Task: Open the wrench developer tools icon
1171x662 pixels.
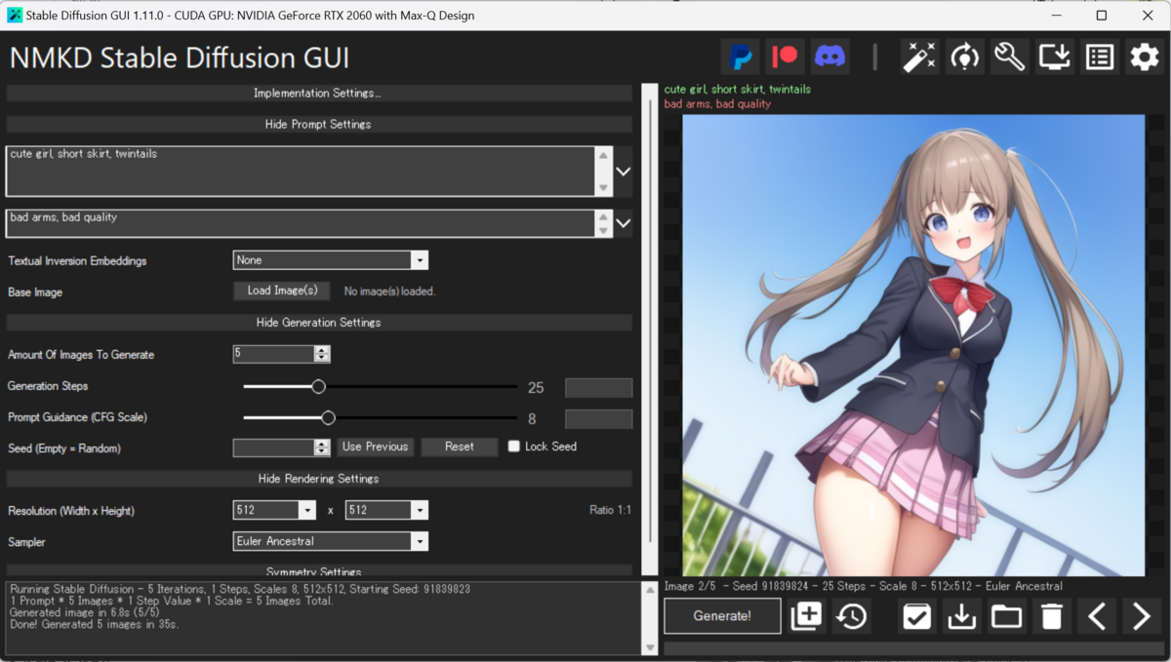Action: [x=1009, y=58]
